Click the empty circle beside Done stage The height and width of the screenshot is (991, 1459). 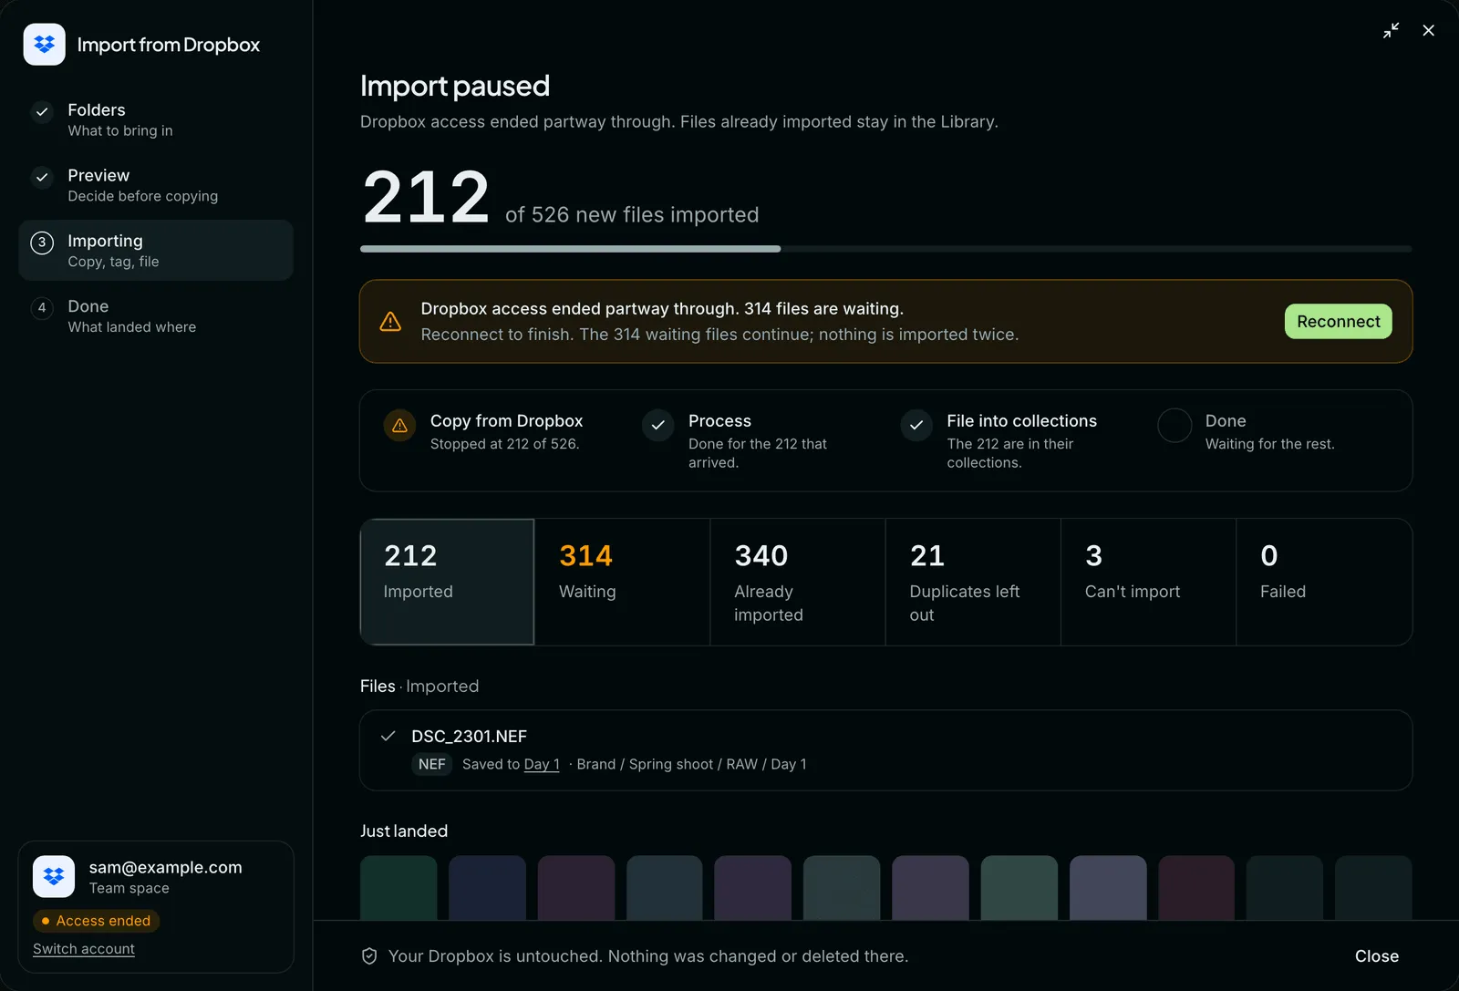pyautogui.click(x=1174, y=426)
